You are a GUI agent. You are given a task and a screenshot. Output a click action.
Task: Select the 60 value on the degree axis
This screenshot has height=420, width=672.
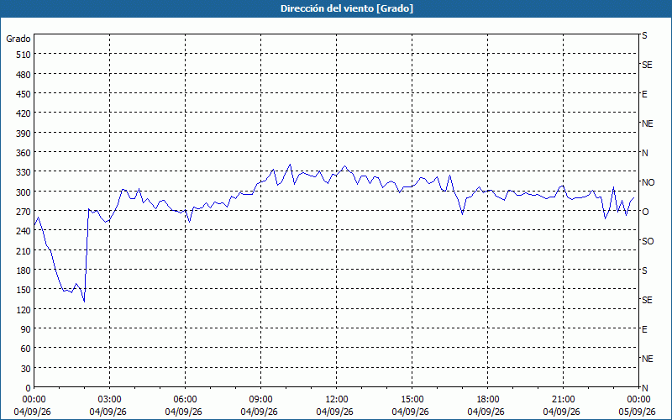tap(26, 349)
